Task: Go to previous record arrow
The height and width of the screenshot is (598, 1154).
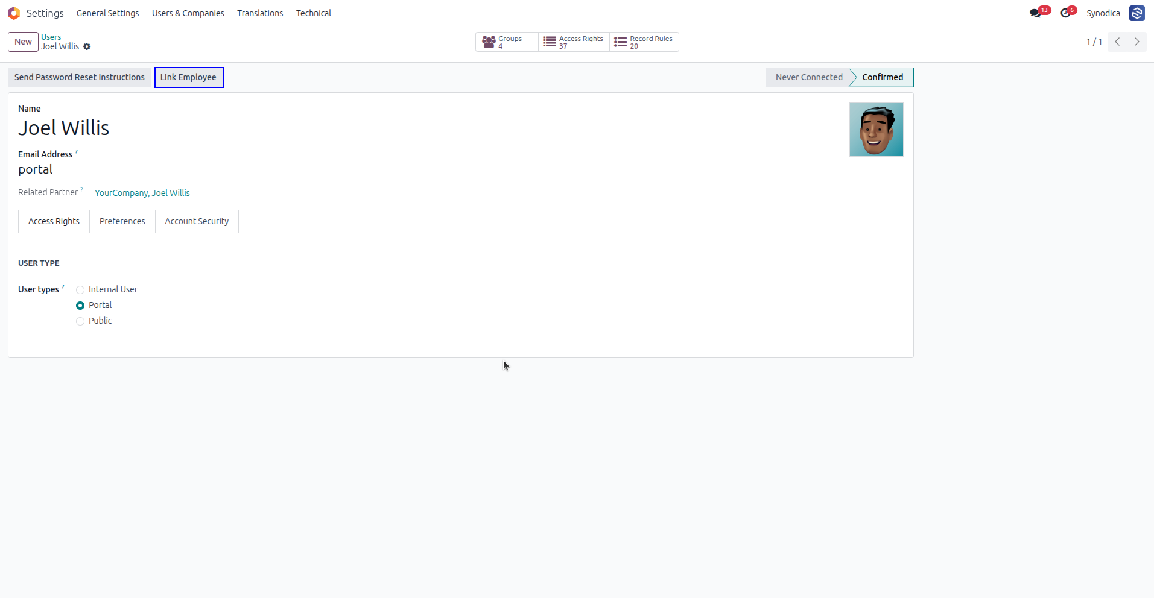Action: (1117, 42)
